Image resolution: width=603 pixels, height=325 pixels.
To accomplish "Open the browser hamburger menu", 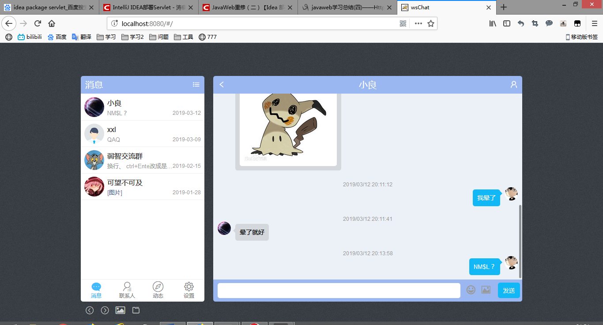I will coord(594,23).
